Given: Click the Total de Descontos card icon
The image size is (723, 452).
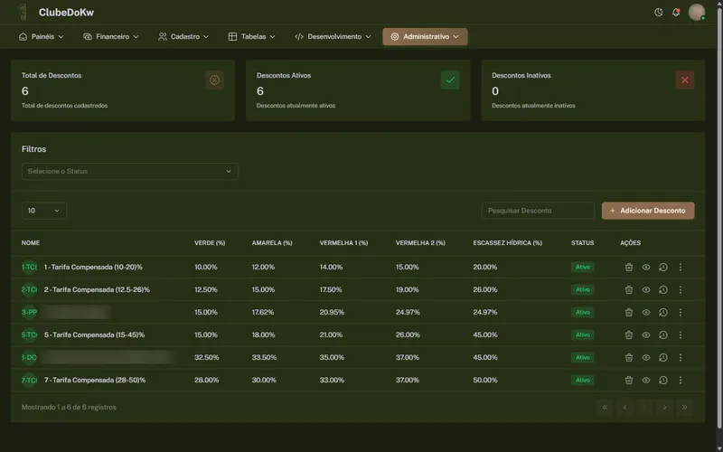Looking at the screenshot, I should 214,80.
